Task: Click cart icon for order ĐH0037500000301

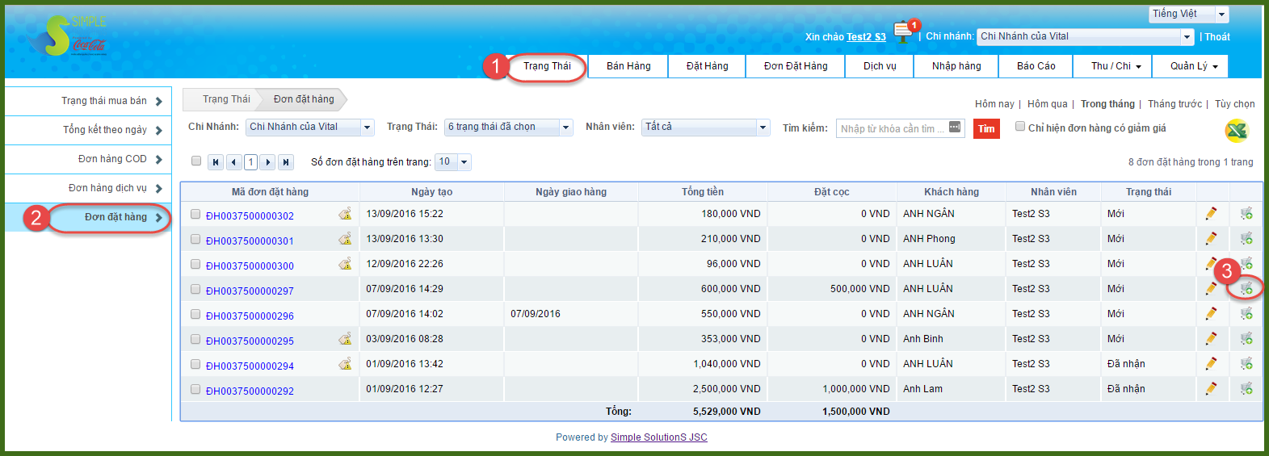Action: 1246,239
